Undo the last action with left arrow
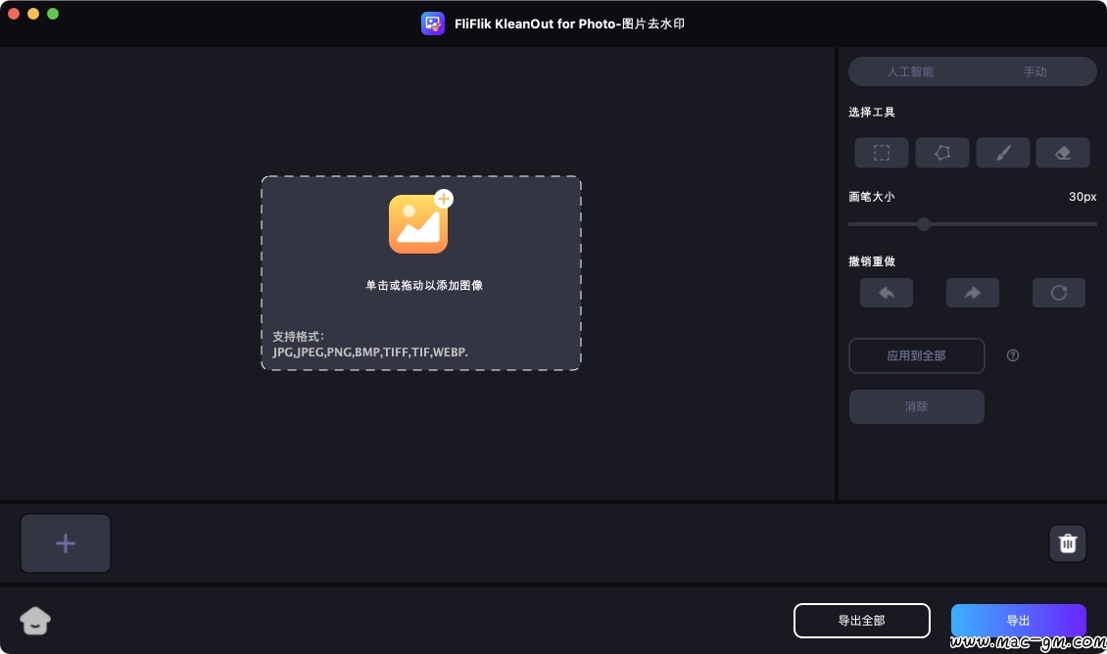 [887, 293]
